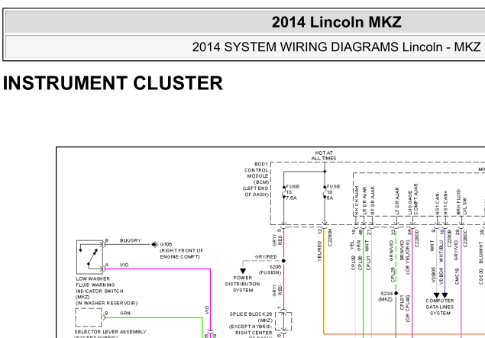Click the 'CPL31' circuit label

[x=368, y=263]
